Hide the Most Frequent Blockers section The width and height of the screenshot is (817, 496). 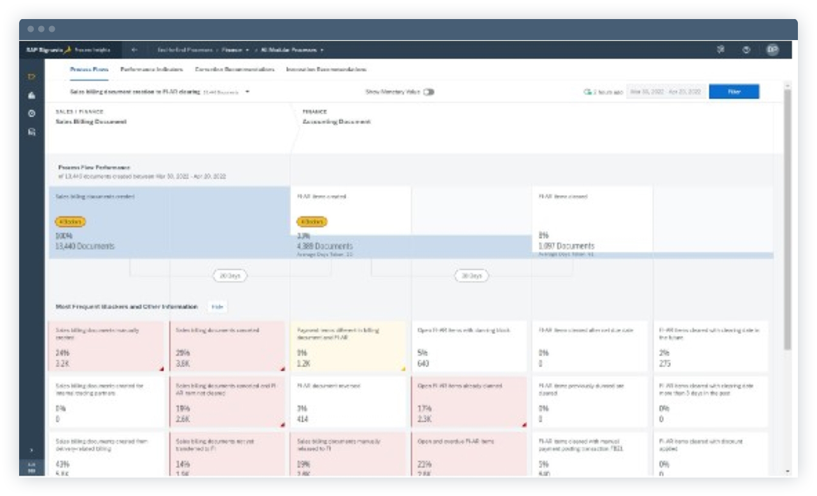(x=217, y=305)
